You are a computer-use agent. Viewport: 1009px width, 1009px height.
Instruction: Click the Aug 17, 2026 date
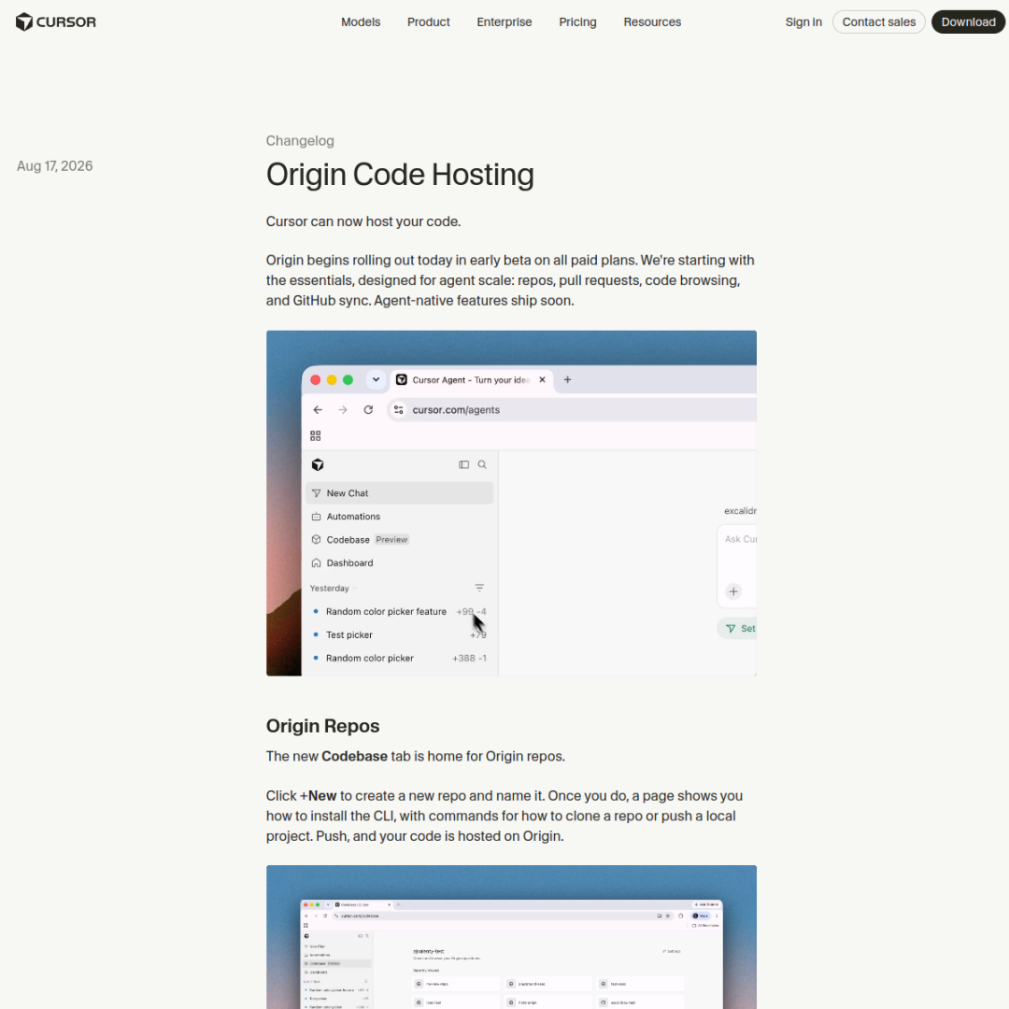tap(55, 166)
